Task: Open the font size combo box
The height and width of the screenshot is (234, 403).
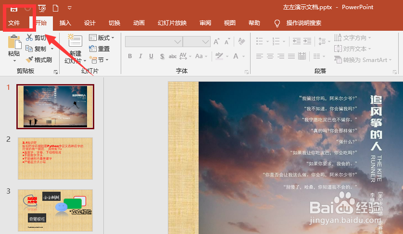Action: [x=197, y=42]
